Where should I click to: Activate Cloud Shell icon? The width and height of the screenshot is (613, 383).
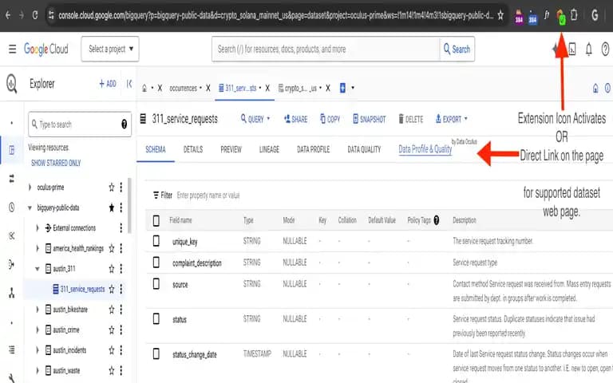pyautogui.click(x=572, y=49)
